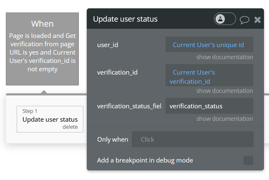The image size is (269, 180).
Task: Toggle the experimental flask switch
Action: pos(225,19)
